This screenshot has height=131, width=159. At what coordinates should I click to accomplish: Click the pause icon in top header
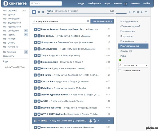(125, 4)
